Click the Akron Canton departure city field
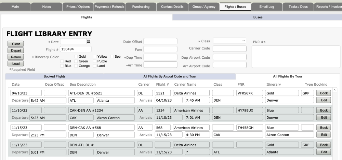The width and height of the screenshot is (342, 160). (x=115, y=118)
